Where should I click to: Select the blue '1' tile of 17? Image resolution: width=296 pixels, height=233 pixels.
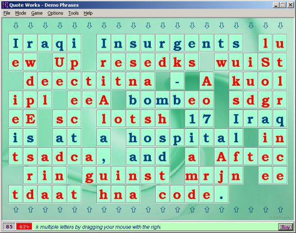pyautogui.click(x=192, y=119)
